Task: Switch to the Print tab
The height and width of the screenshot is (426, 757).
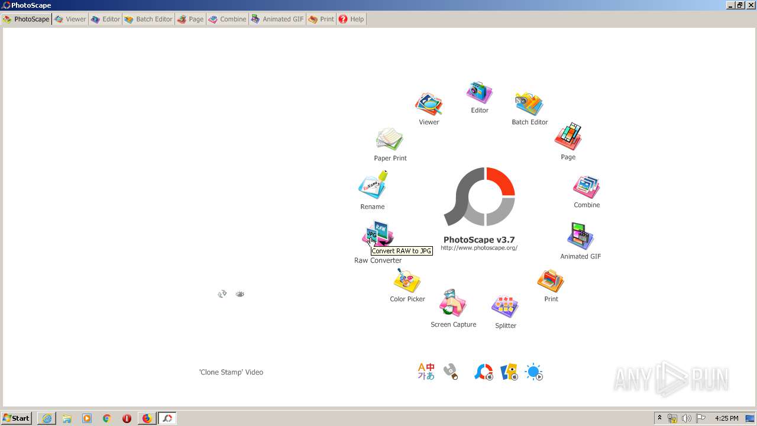Action: click(322, 19)
